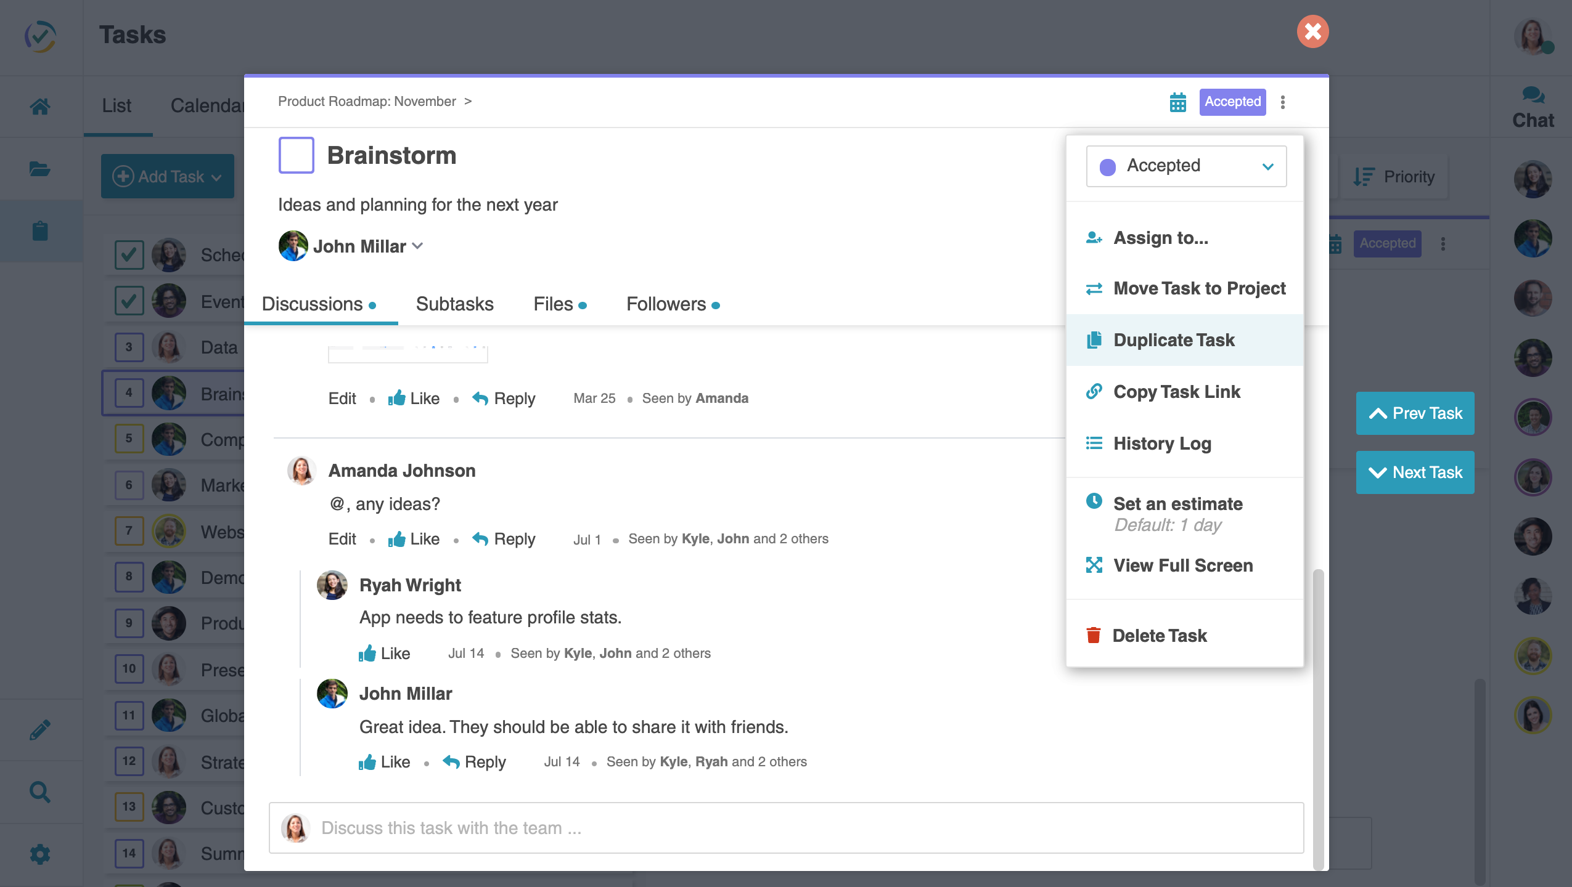Screen dimensions: 1572x887
Task: Open the Add Task dropdown button
Action: [167, 176]
